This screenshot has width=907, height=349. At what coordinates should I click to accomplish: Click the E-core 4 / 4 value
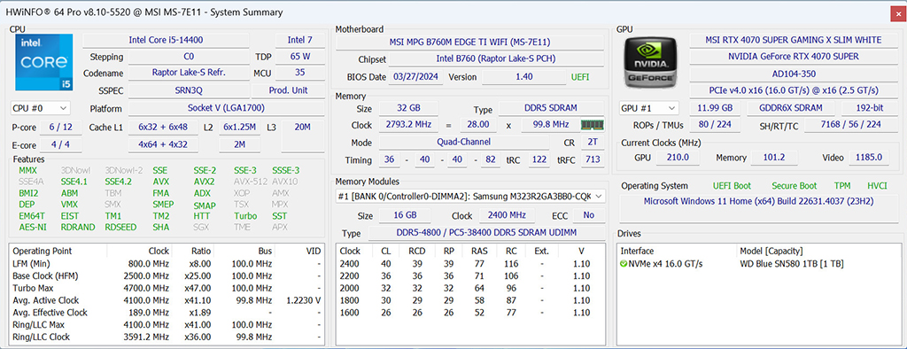pos(61,144)
